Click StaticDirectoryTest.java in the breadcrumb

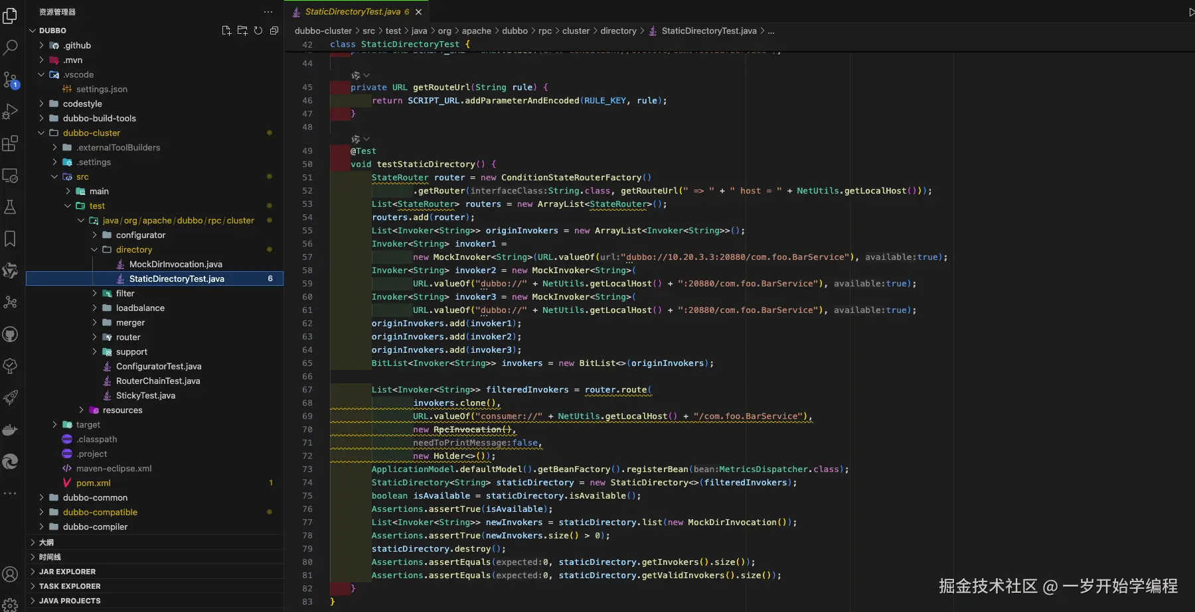pyautogui.click(x=709, y=31)
